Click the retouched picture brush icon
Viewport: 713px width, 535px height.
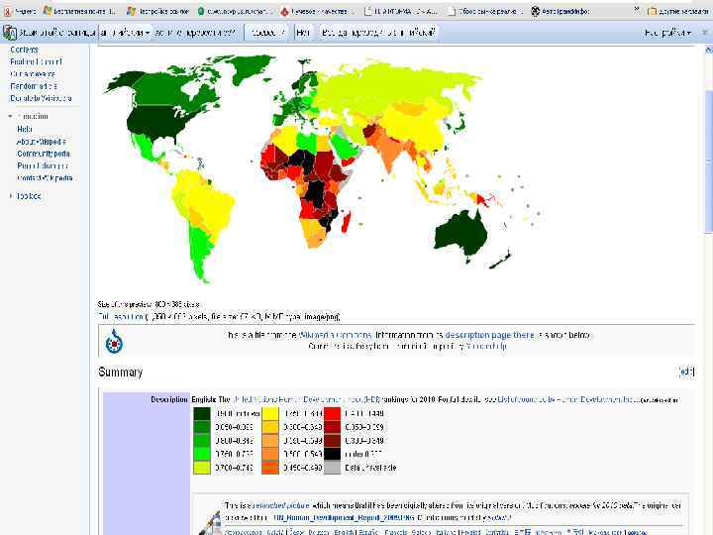(x=212, y=521)
